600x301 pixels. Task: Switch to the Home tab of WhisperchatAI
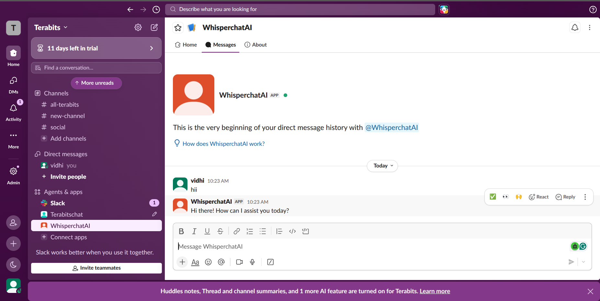pyautogui.click(x=186, y=45)
